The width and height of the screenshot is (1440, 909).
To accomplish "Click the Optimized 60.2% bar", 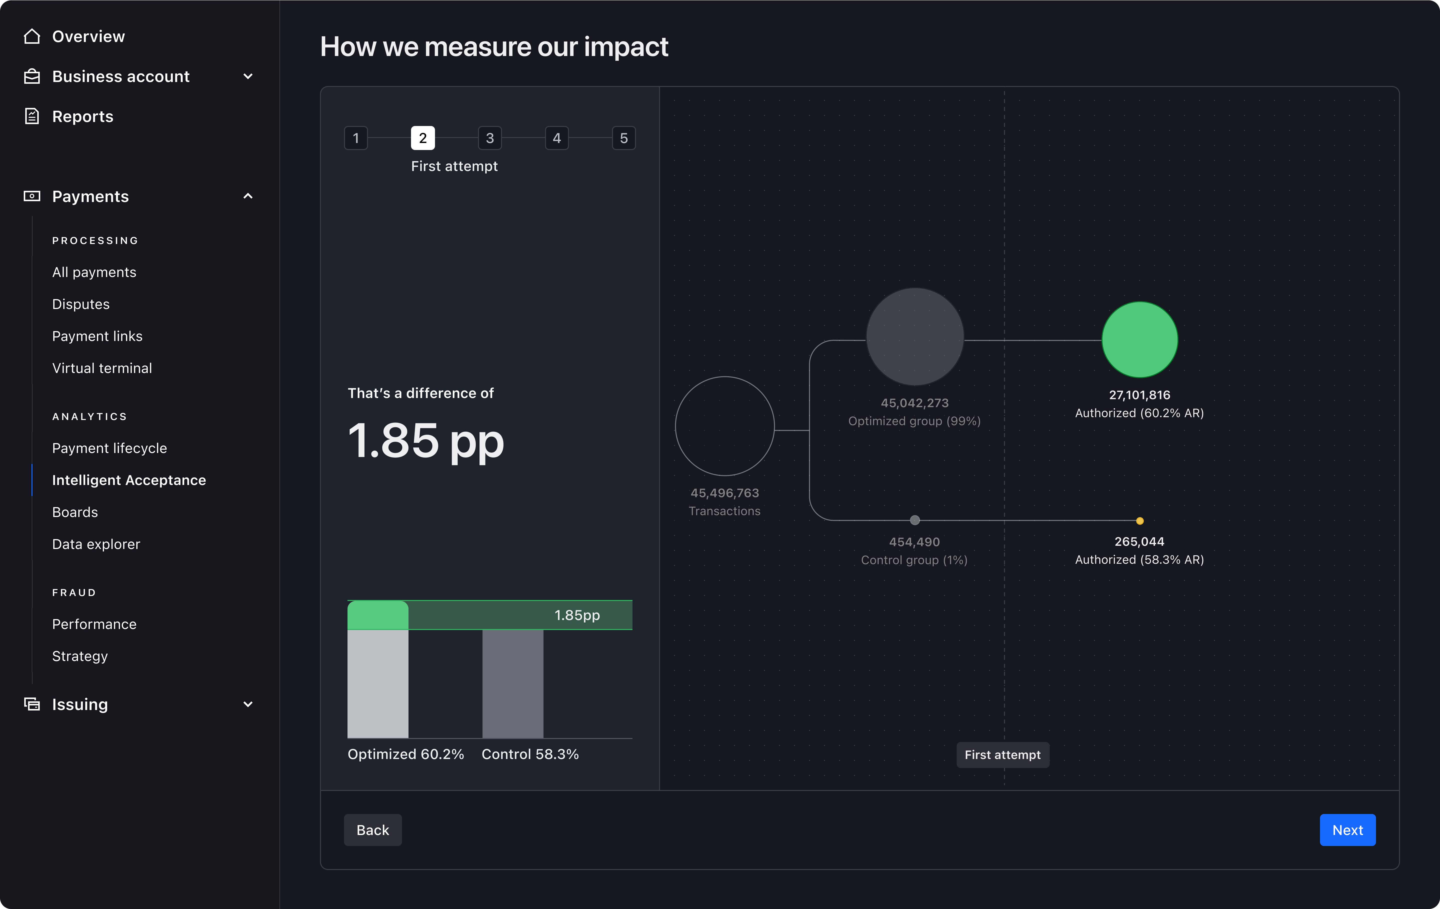I will pos(378,669).
